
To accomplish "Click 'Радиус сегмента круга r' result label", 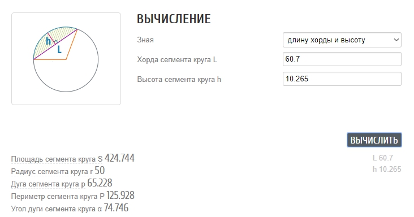I will 52,172.
